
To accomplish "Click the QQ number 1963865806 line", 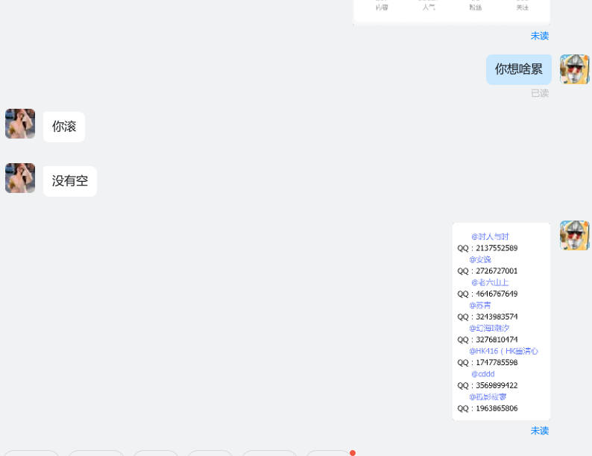I will point(488,408).
